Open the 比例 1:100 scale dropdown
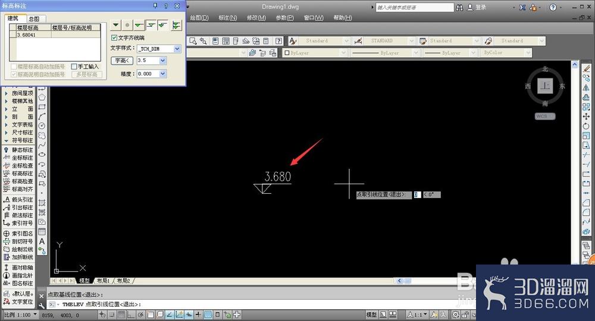The width and height of the screenshot is (595, 321). pos(21,314)
